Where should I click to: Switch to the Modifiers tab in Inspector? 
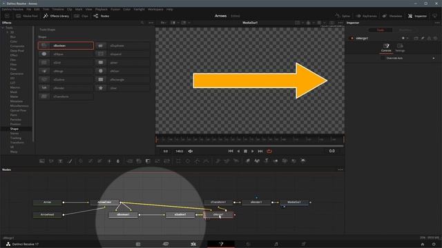pos(405,30)
